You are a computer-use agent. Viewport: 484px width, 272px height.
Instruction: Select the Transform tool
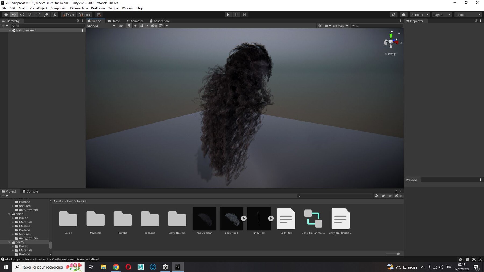(x=46, y=15)
